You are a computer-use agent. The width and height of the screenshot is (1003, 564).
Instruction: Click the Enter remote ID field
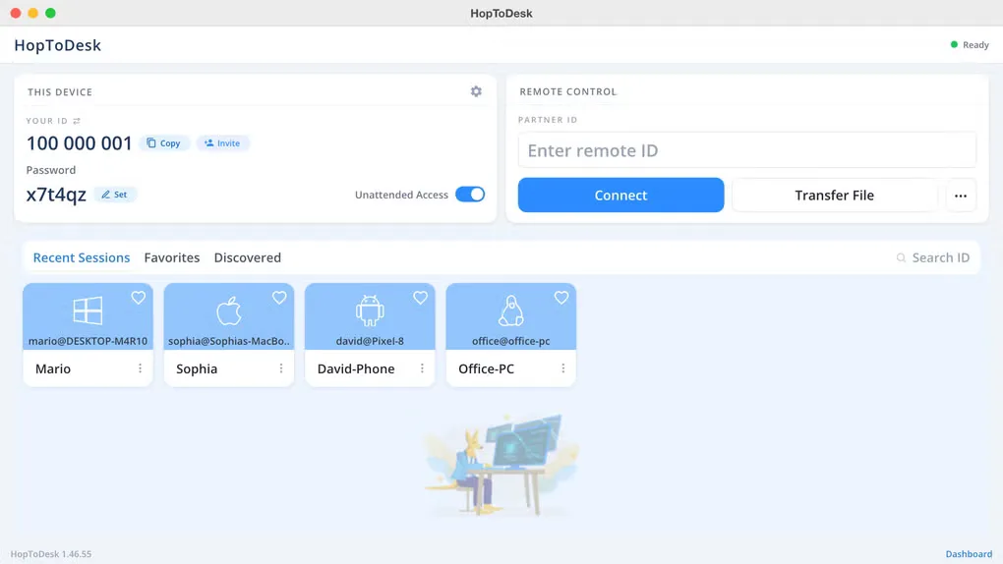coord(746,150)
